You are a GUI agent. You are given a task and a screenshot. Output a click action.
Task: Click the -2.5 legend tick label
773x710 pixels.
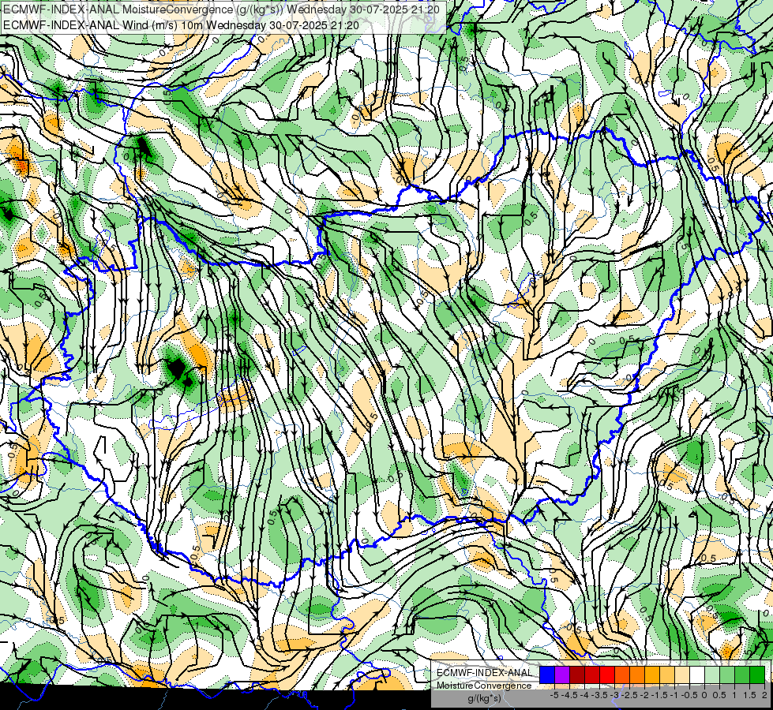(x=629, y=695)
